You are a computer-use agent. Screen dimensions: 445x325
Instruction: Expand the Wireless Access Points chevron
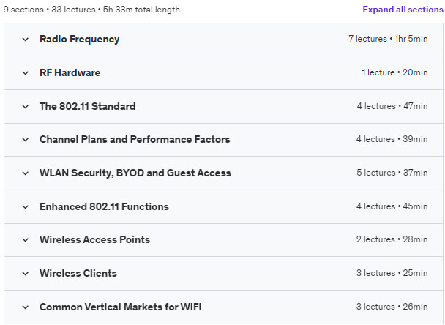26,240
